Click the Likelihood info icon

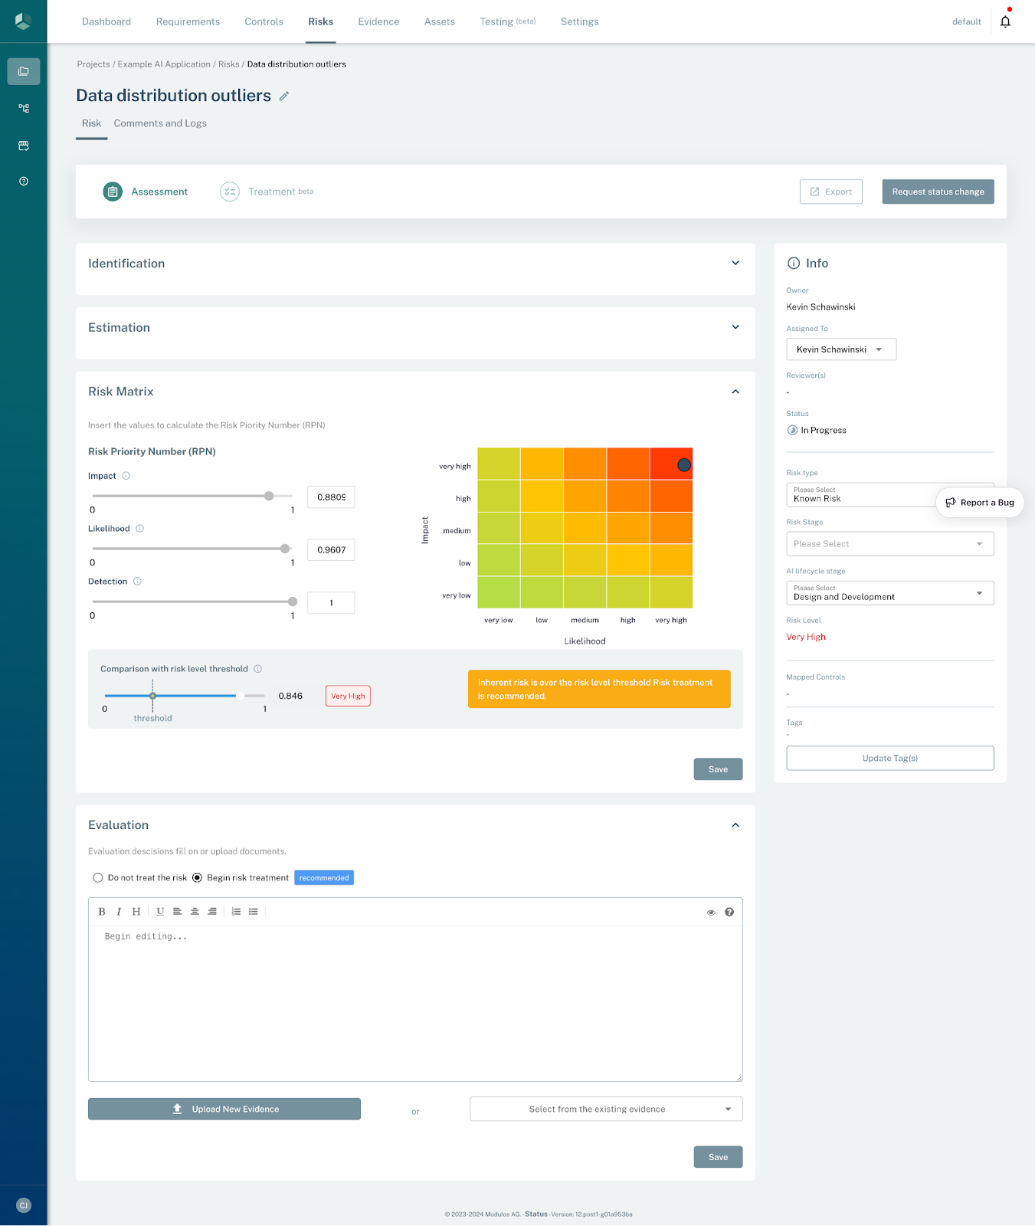point(139,529)
